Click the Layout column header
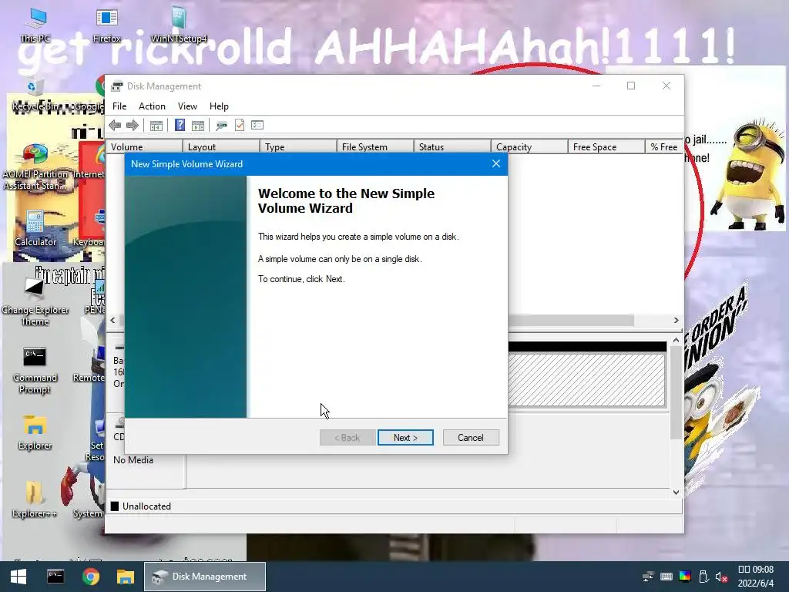Image resolution: width=789 pixels, height=592 pixels. coord(221,147)
